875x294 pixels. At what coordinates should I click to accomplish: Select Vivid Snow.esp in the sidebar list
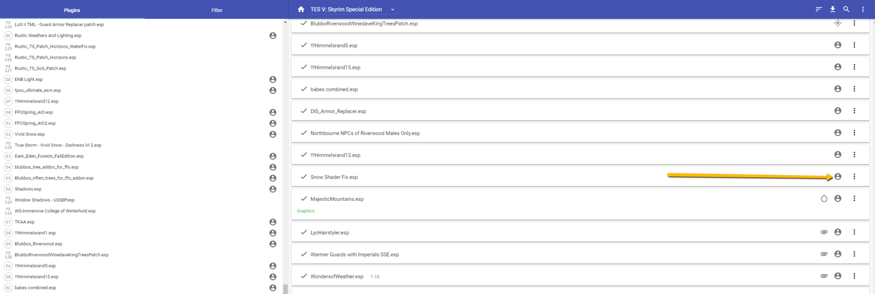pyautogui.click(x=30, y=134)
